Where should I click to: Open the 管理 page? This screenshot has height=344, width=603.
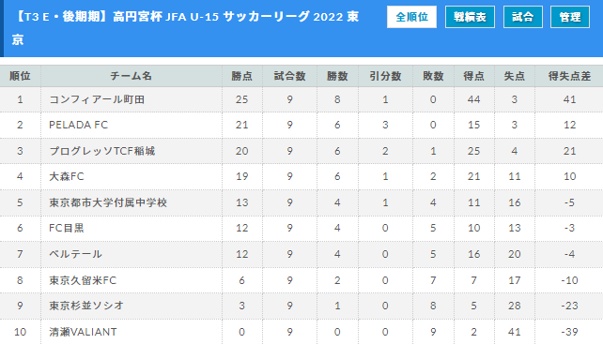569,17
